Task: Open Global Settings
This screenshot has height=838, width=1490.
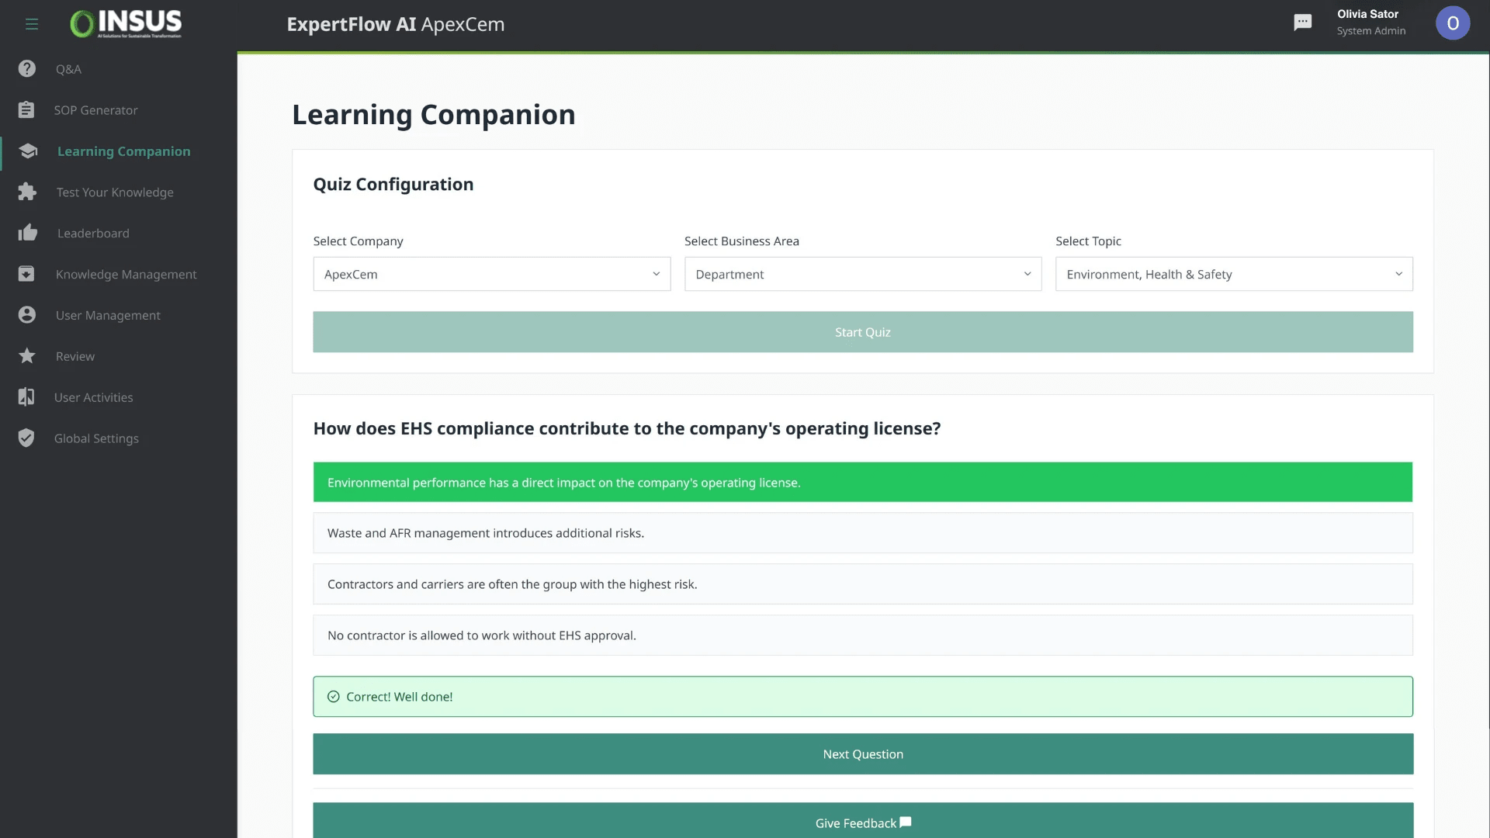Action: click(x=96, y=439)
